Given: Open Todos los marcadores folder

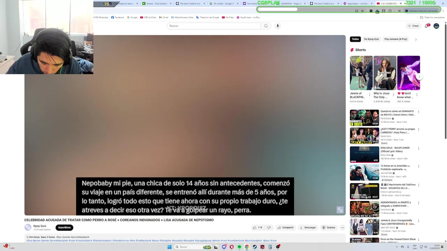Looking at the screenshot, I should coord(432,17).
